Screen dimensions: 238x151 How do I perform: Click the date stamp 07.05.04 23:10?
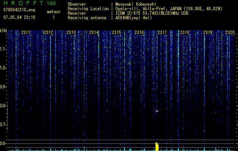(x=19, y=17)
